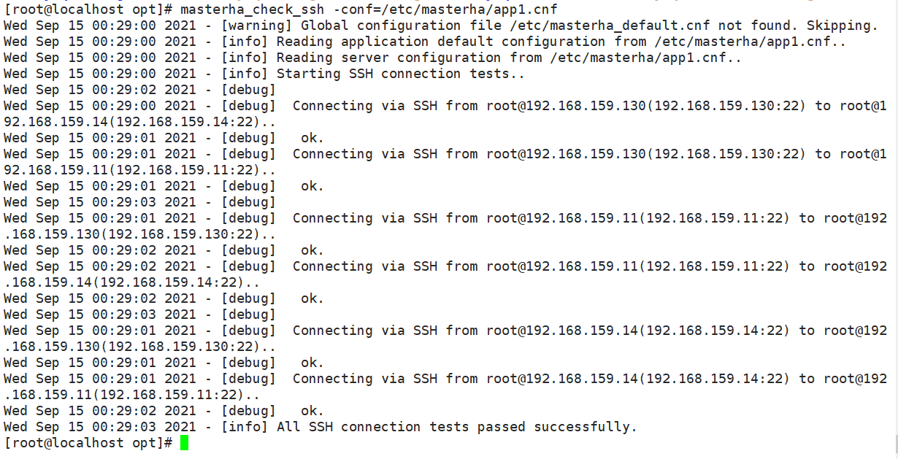This screenshot has height=459, width=898.
Task: Click the timestamp on the "Starting SSH connection tests" line
Action: coord(100,74)
